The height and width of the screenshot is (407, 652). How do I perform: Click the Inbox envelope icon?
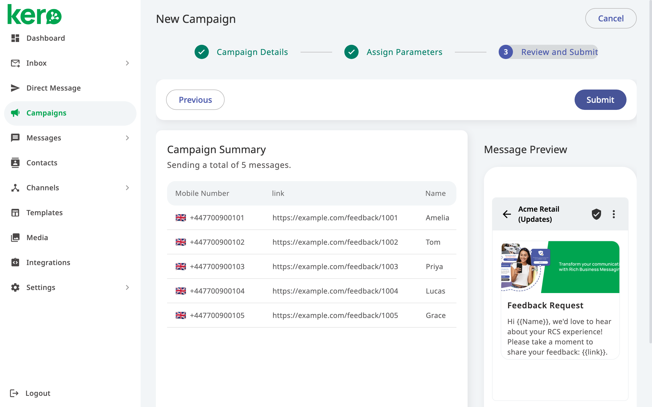15,63
